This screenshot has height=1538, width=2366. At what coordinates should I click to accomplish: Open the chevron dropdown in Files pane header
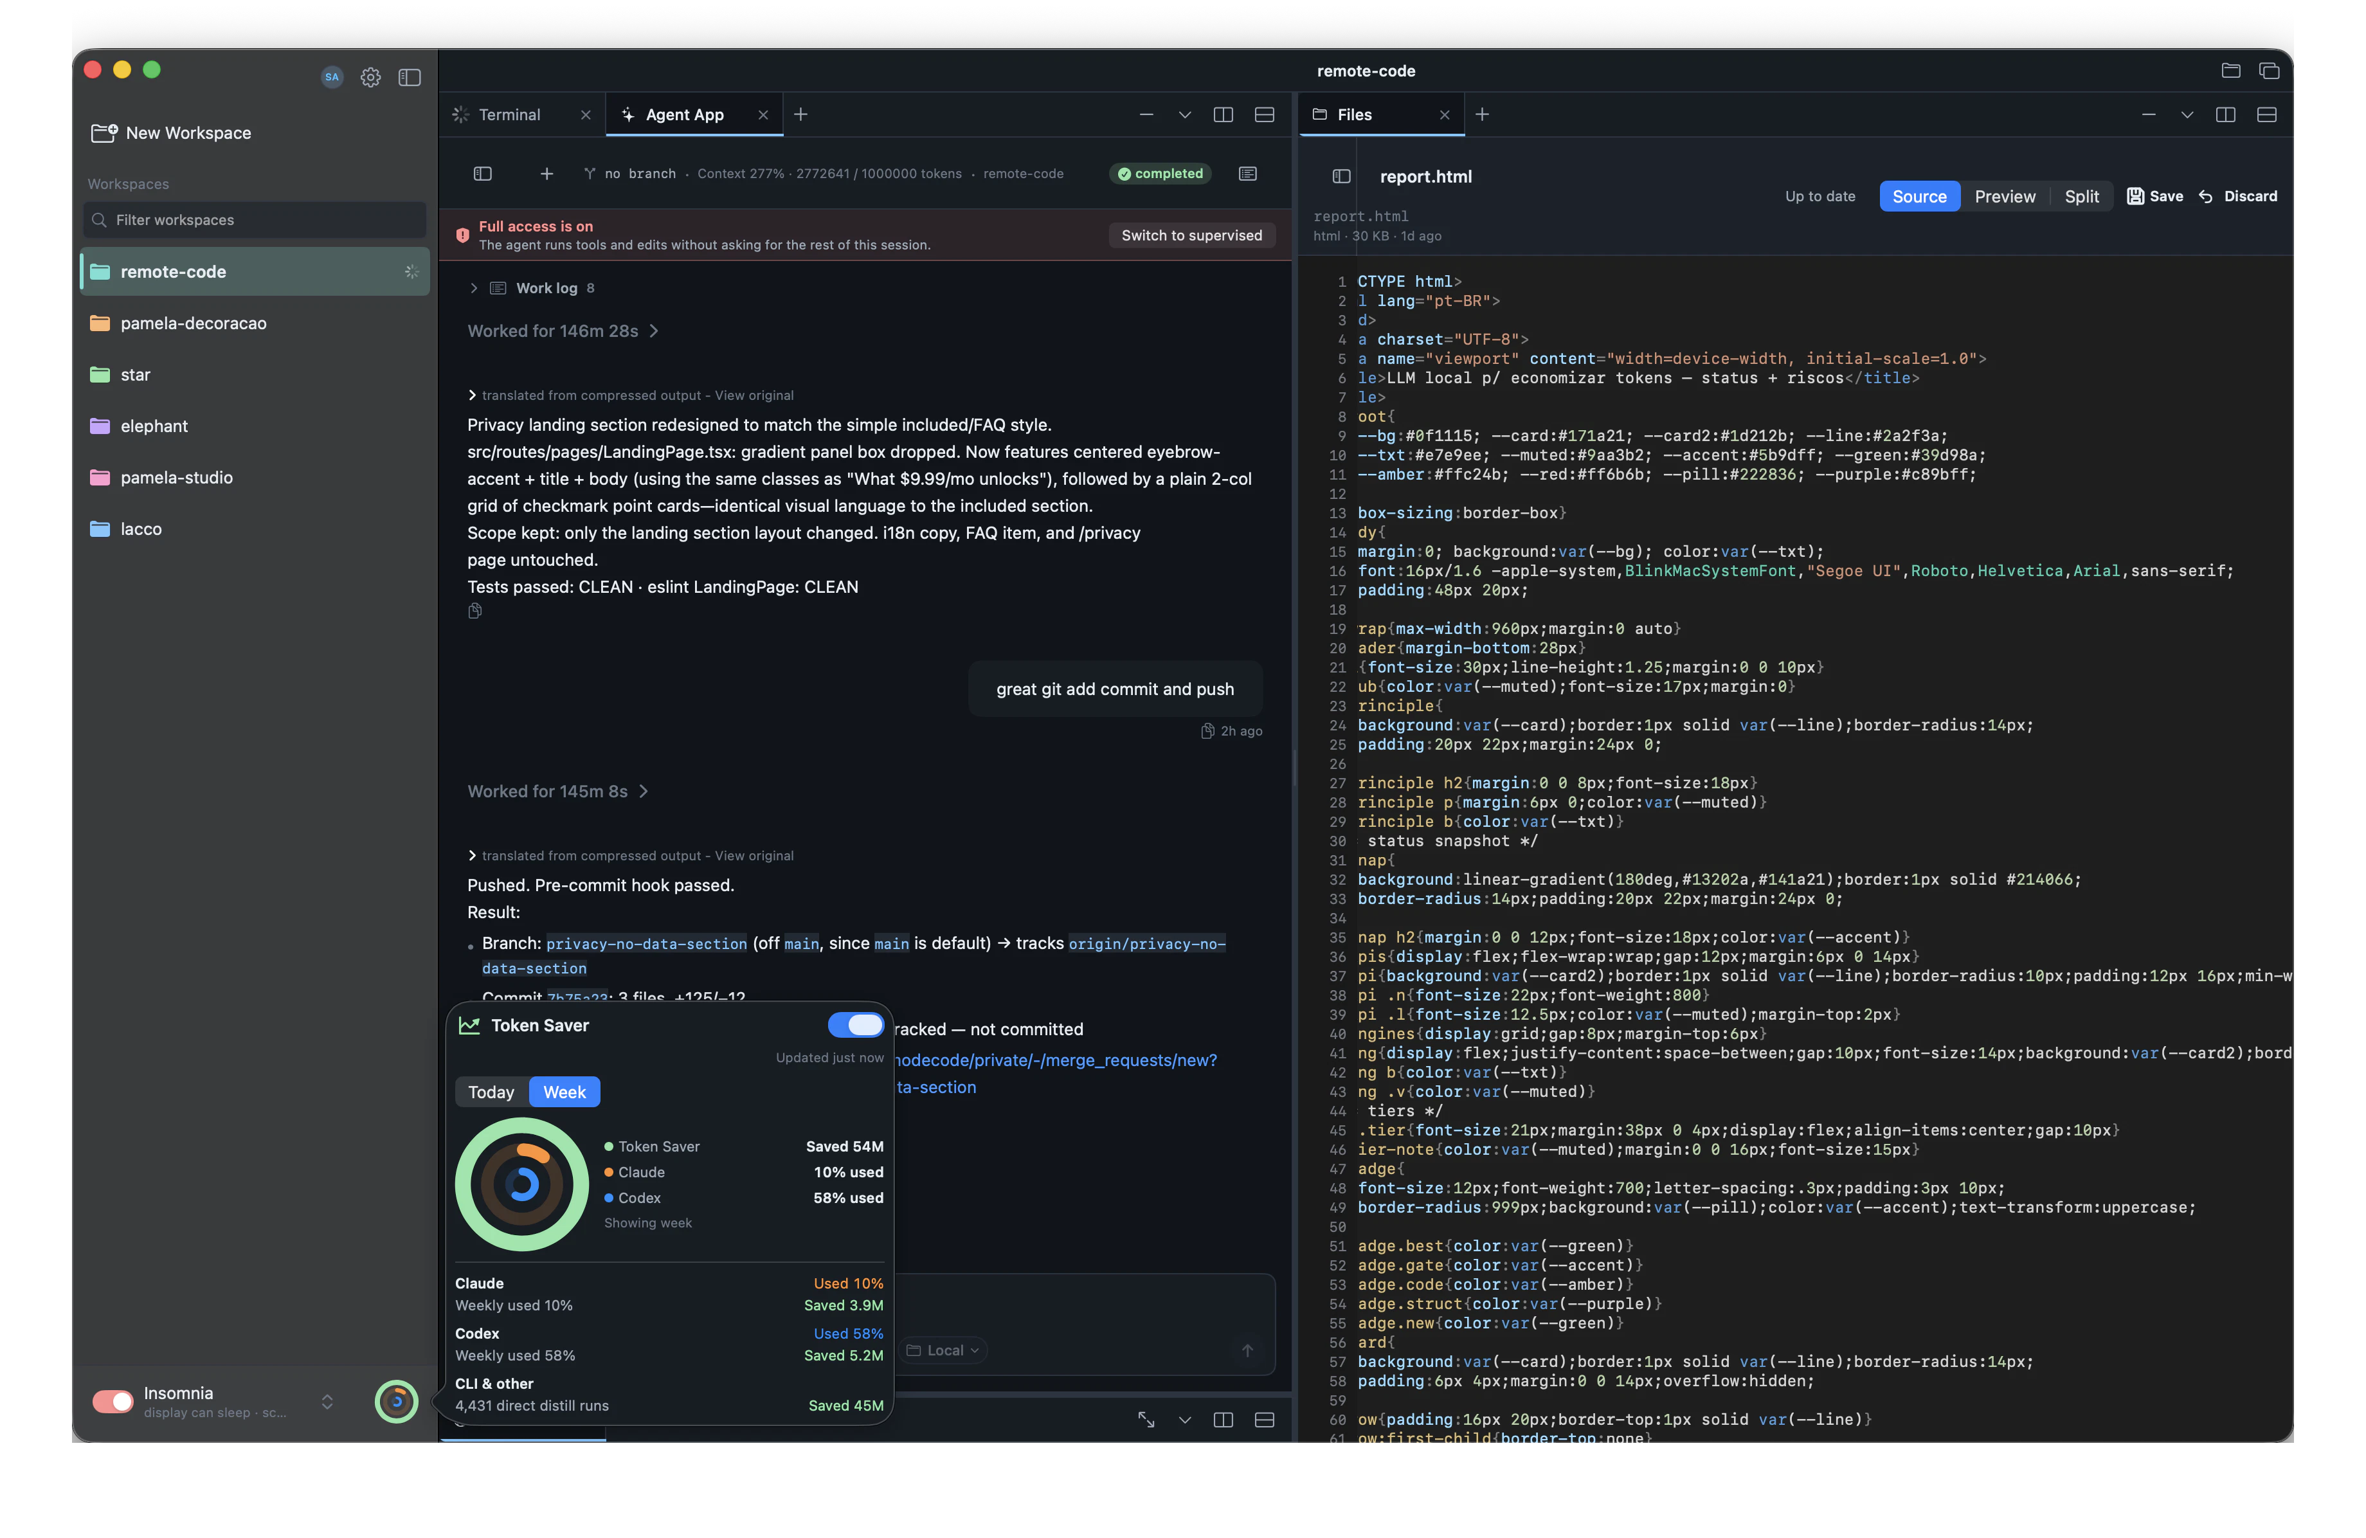2187,114
